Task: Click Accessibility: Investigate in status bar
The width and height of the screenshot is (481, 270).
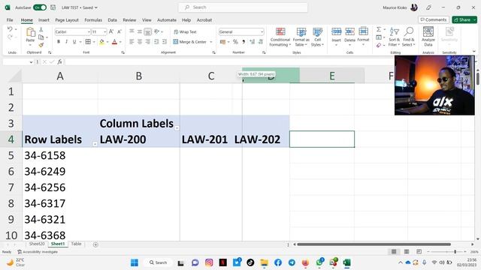Action: click(x=38, y=252)
